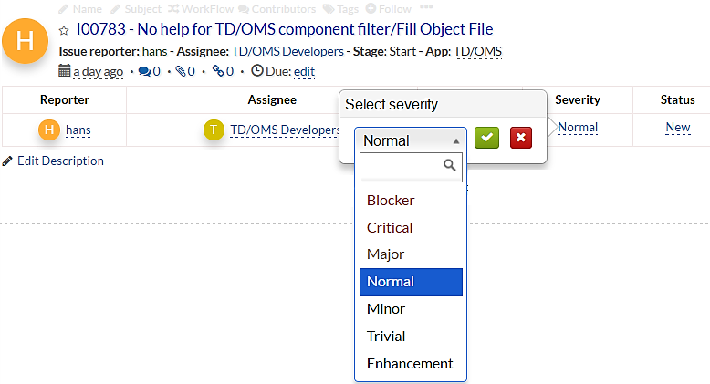Edit the due date

pyautogui.click(x=304, y=71)
